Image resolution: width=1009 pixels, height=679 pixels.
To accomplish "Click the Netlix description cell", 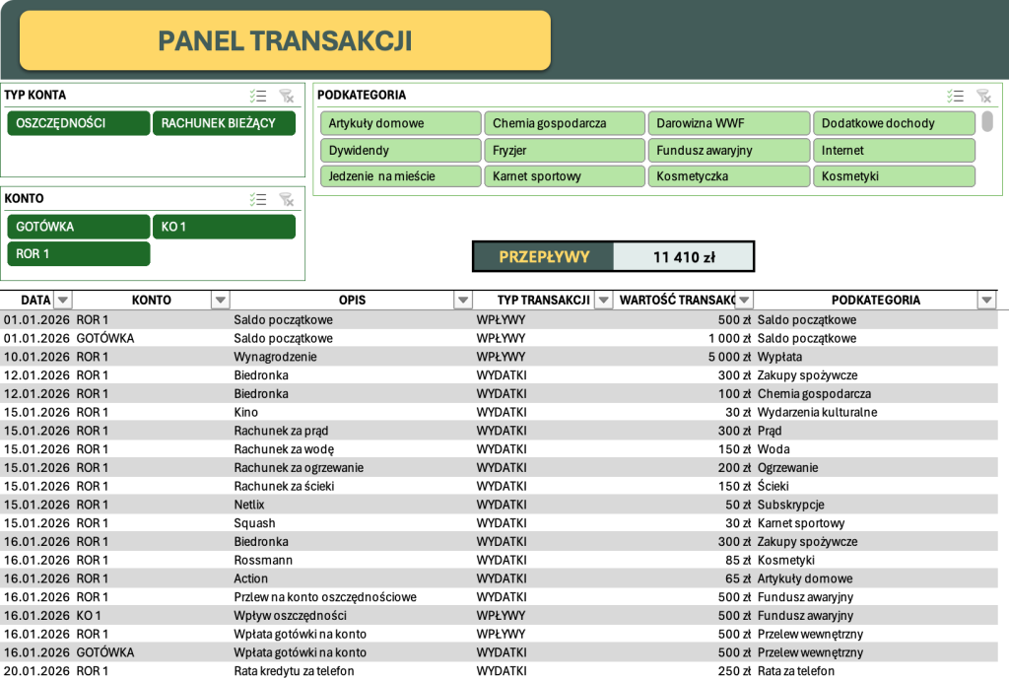I will click(352, 505).
